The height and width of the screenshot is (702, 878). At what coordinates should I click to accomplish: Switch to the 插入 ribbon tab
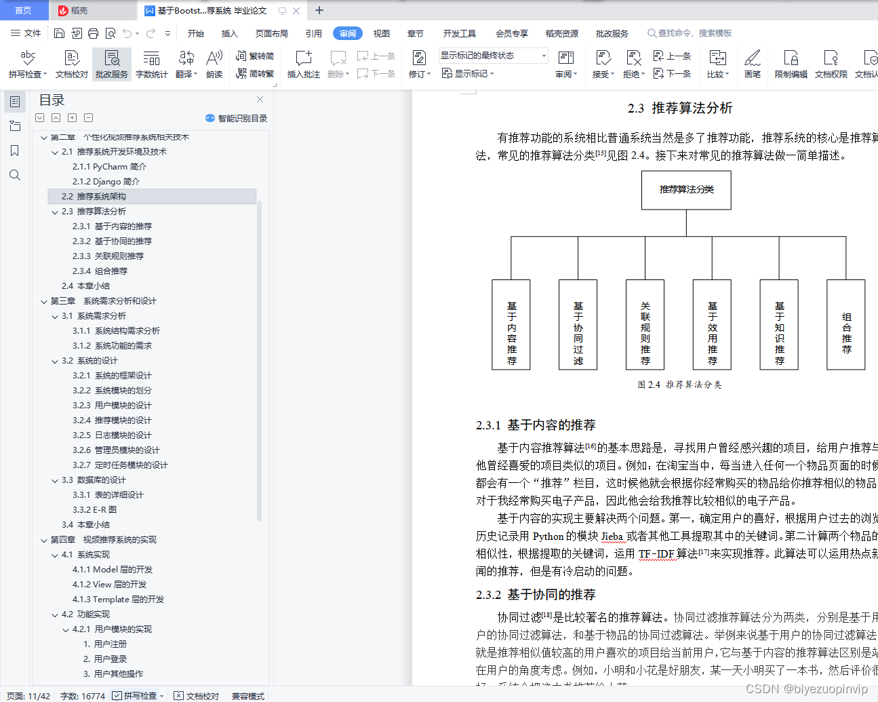(x=230, y=33)
